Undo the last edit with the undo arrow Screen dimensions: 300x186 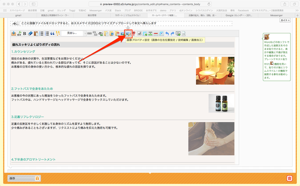point(167,33)
